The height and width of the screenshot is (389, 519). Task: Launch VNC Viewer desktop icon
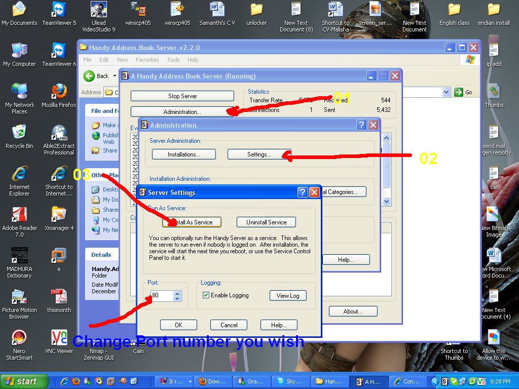coord(59,342)
